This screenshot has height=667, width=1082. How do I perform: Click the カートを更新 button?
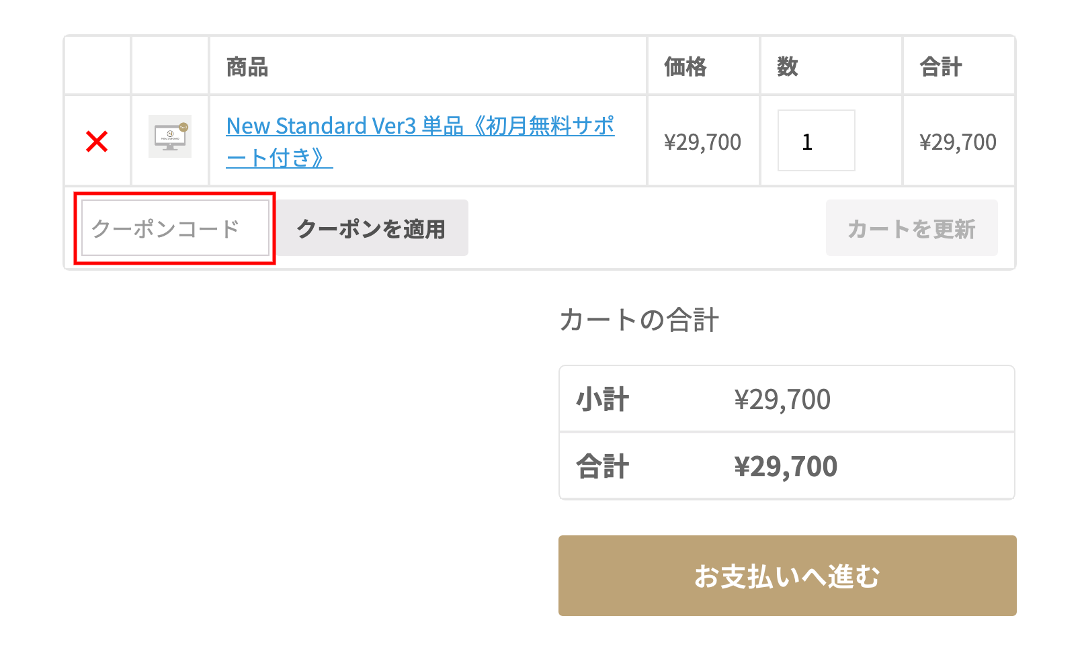(911, 228)
